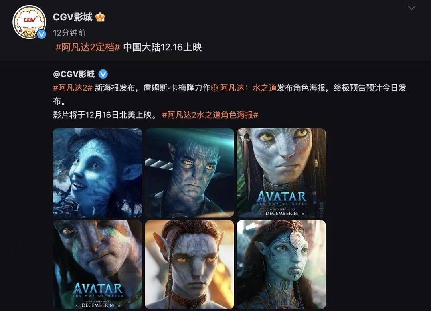Click the blue verified badge on avatar

tap(42, 34)
